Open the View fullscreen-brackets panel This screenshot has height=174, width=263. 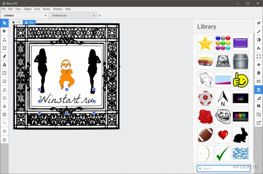tap(259, 57)
